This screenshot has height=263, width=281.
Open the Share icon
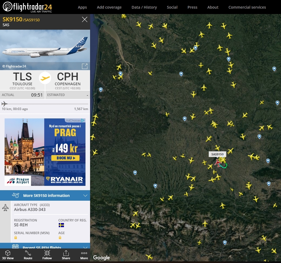click(x=66, y=253)
